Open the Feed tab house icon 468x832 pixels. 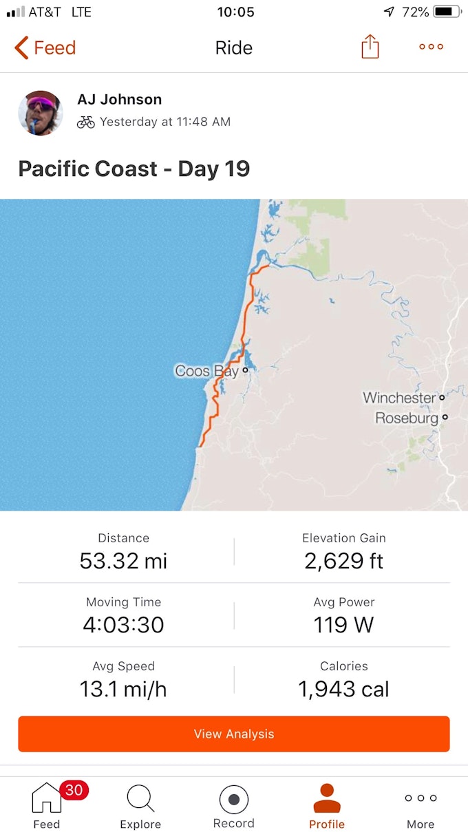[x=46, y=798]
